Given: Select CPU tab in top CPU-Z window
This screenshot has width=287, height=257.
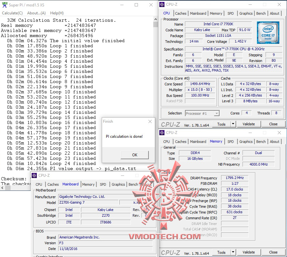Looking at the screenshot, I should pyautogui.click(x=166, y=13).
